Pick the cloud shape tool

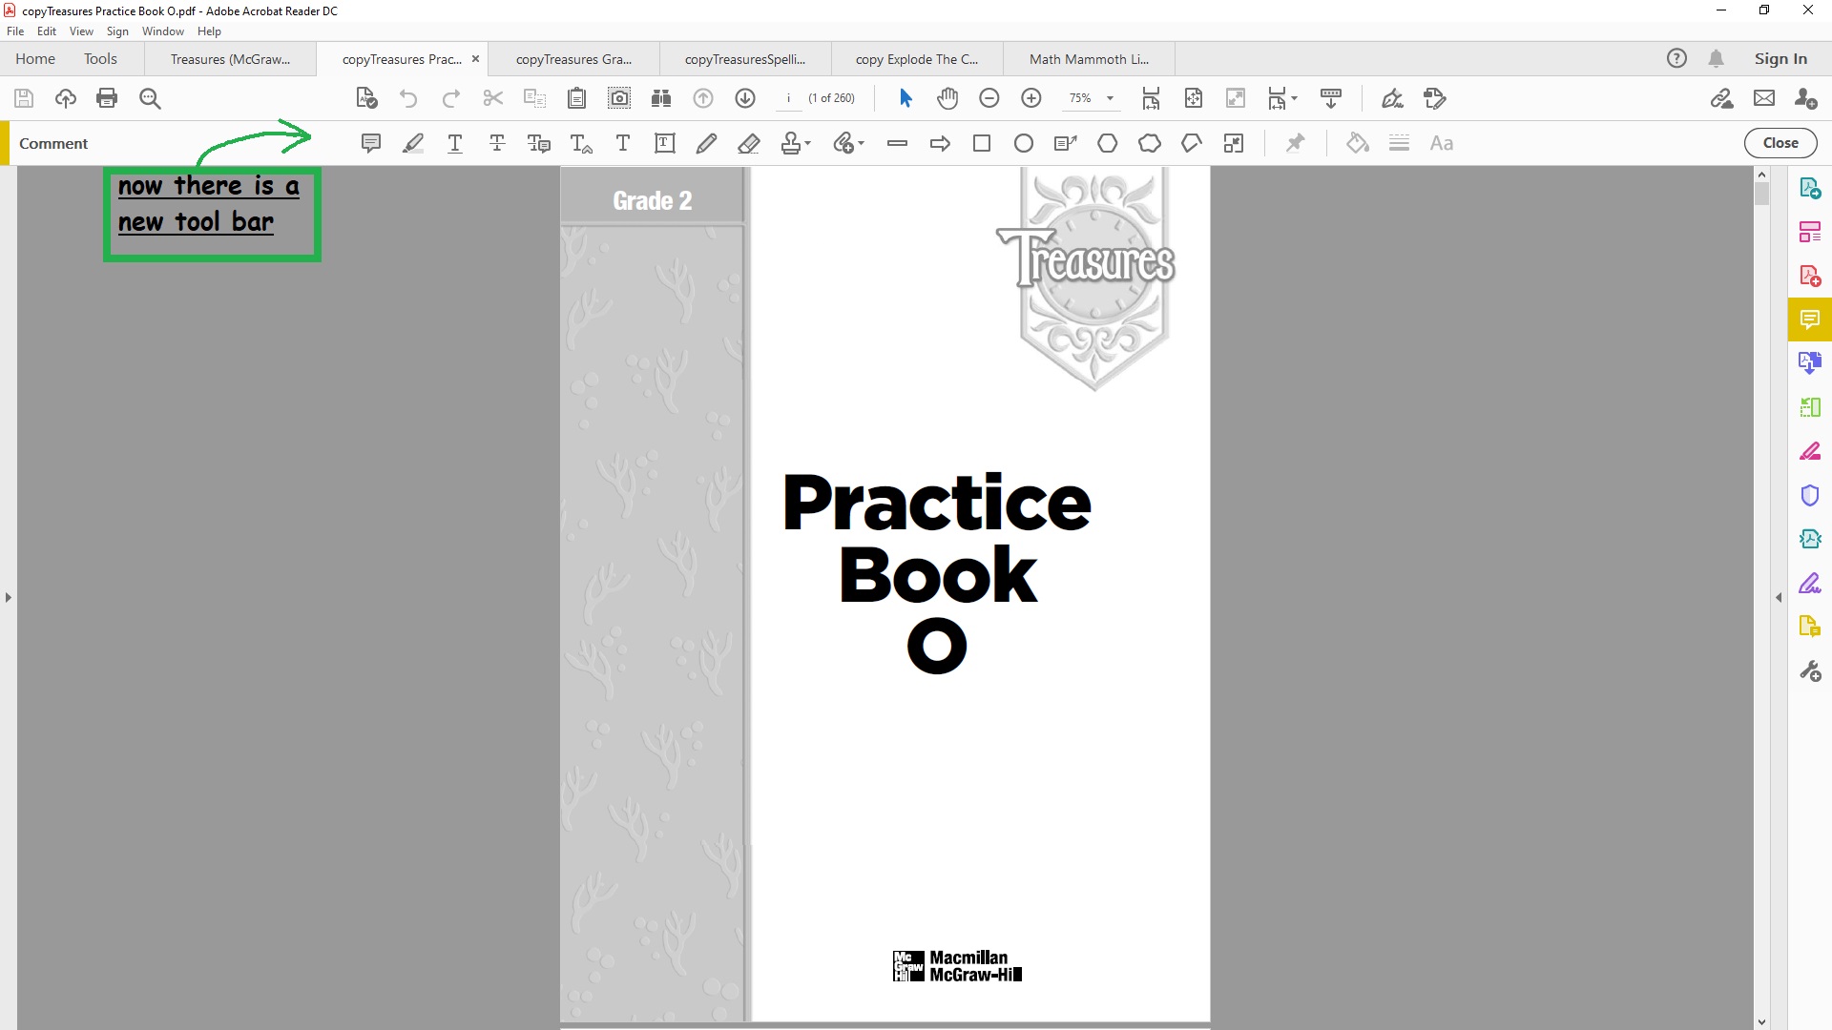1150,143
